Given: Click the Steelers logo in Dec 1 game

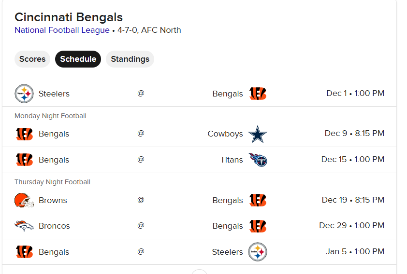Looking at the screenshot, I should click(x=24, y=94).
